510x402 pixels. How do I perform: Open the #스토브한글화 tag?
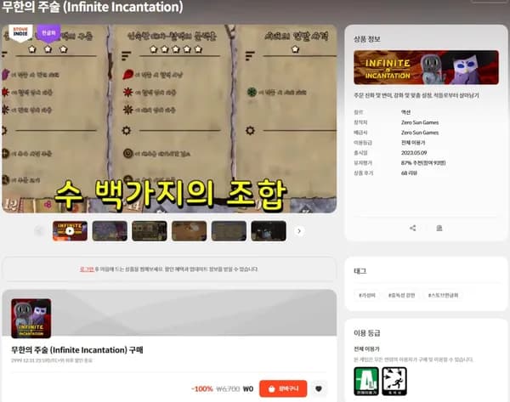pyautogui.click(x=444, y=295)
